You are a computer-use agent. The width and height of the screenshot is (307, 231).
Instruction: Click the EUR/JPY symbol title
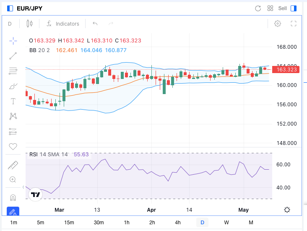point(29,8)
